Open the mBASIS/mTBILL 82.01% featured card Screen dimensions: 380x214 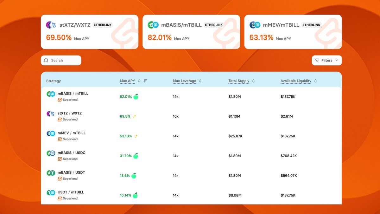coord(191,32)
